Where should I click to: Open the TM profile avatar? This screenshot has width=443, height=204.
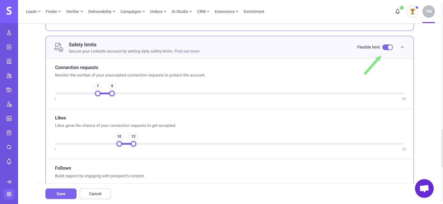428,12
